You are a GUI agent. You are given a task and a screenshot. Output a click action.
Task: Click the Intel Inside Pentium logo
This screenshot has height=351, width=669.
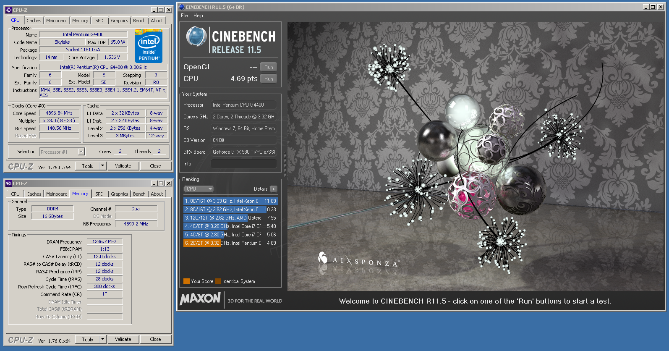click(x=149, y=46)
